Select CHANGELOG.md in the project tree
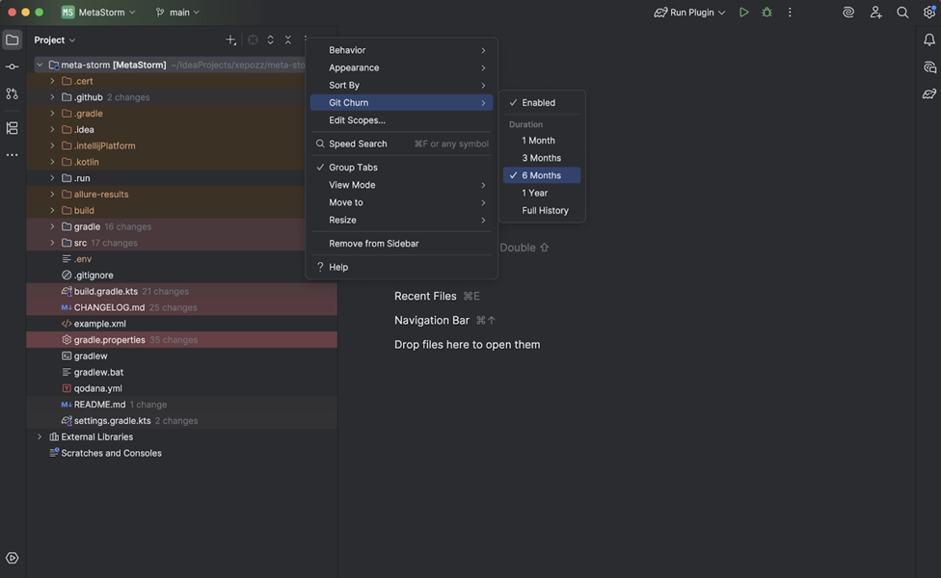 pos(181,307)
